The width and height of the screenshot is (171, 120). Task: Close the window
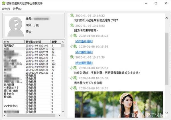166,3
